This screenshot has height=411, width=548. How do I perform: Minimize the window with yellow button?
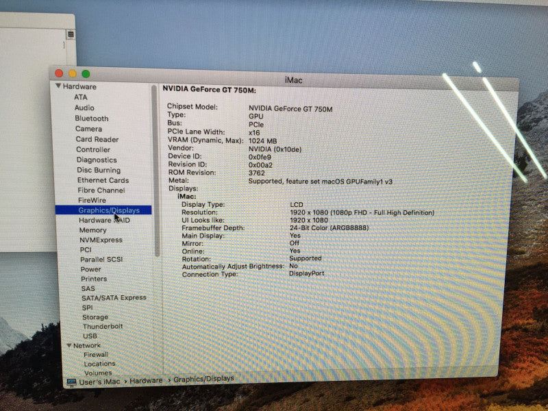click(73, 73)
